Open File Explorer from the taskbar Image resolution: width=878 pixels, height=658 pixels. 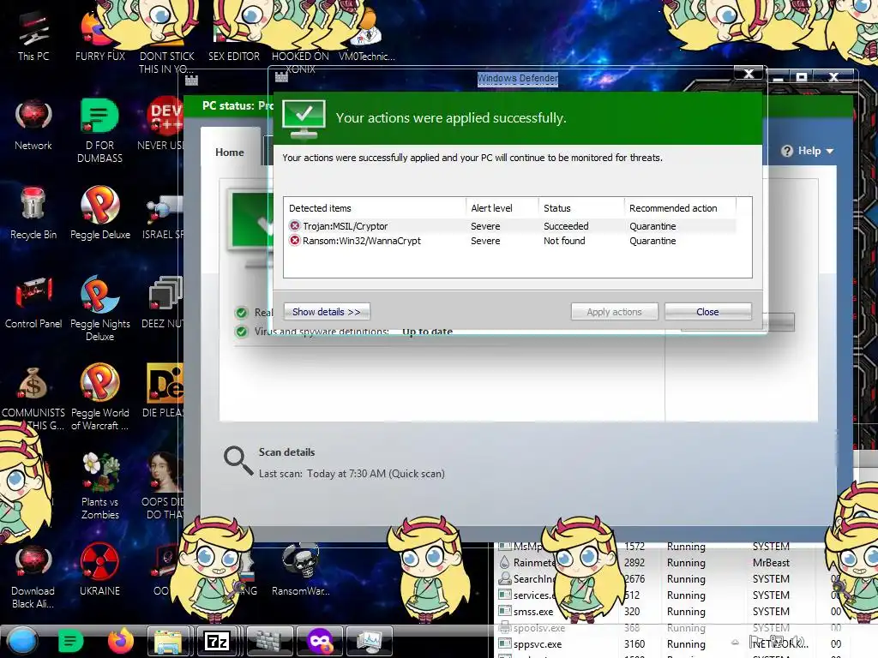click(x=169, y=641)
